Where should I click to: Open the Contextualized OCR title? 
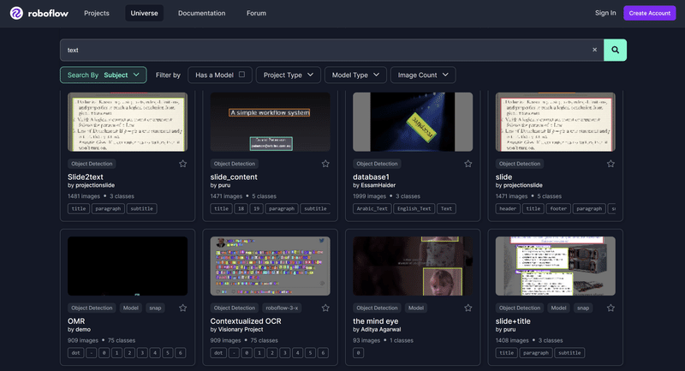click(246, 321)
